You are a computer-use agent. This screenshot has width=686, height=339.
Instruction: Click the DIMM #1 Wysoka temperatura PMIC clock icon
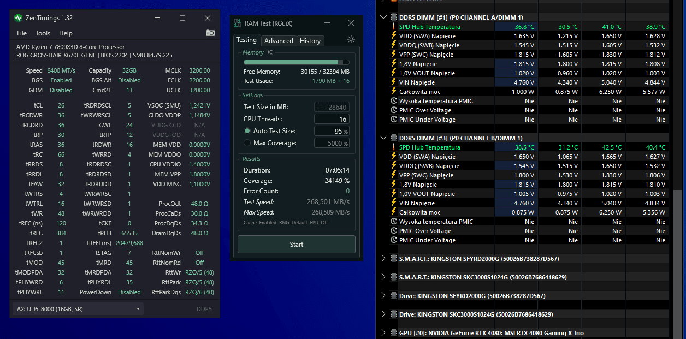point(394,101)
